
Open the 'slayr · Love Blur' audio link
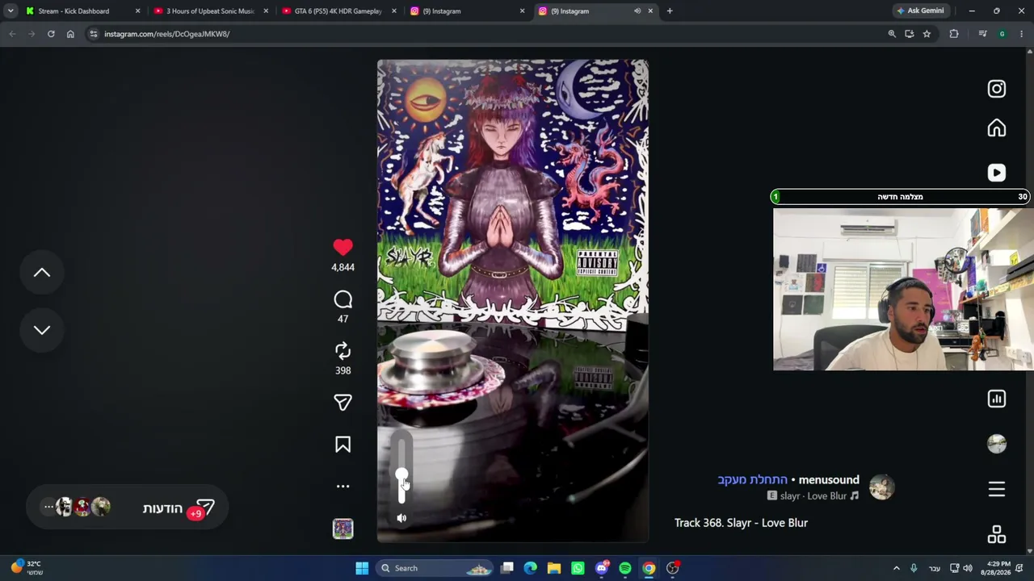[813, 496]
